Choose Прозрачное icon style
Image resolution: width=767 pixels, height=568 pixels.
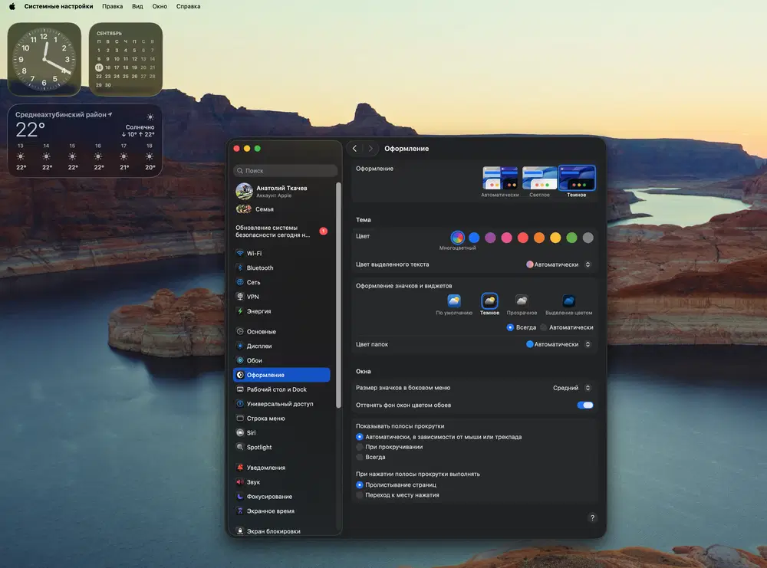pos(522,304)
